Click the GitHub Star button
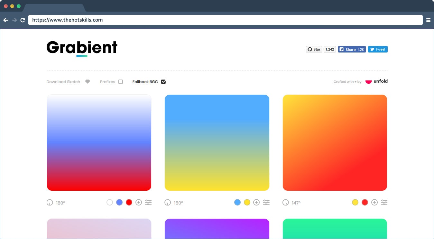Image resolution: width=434 pixels, height=239 pixels. click(314, 49)
